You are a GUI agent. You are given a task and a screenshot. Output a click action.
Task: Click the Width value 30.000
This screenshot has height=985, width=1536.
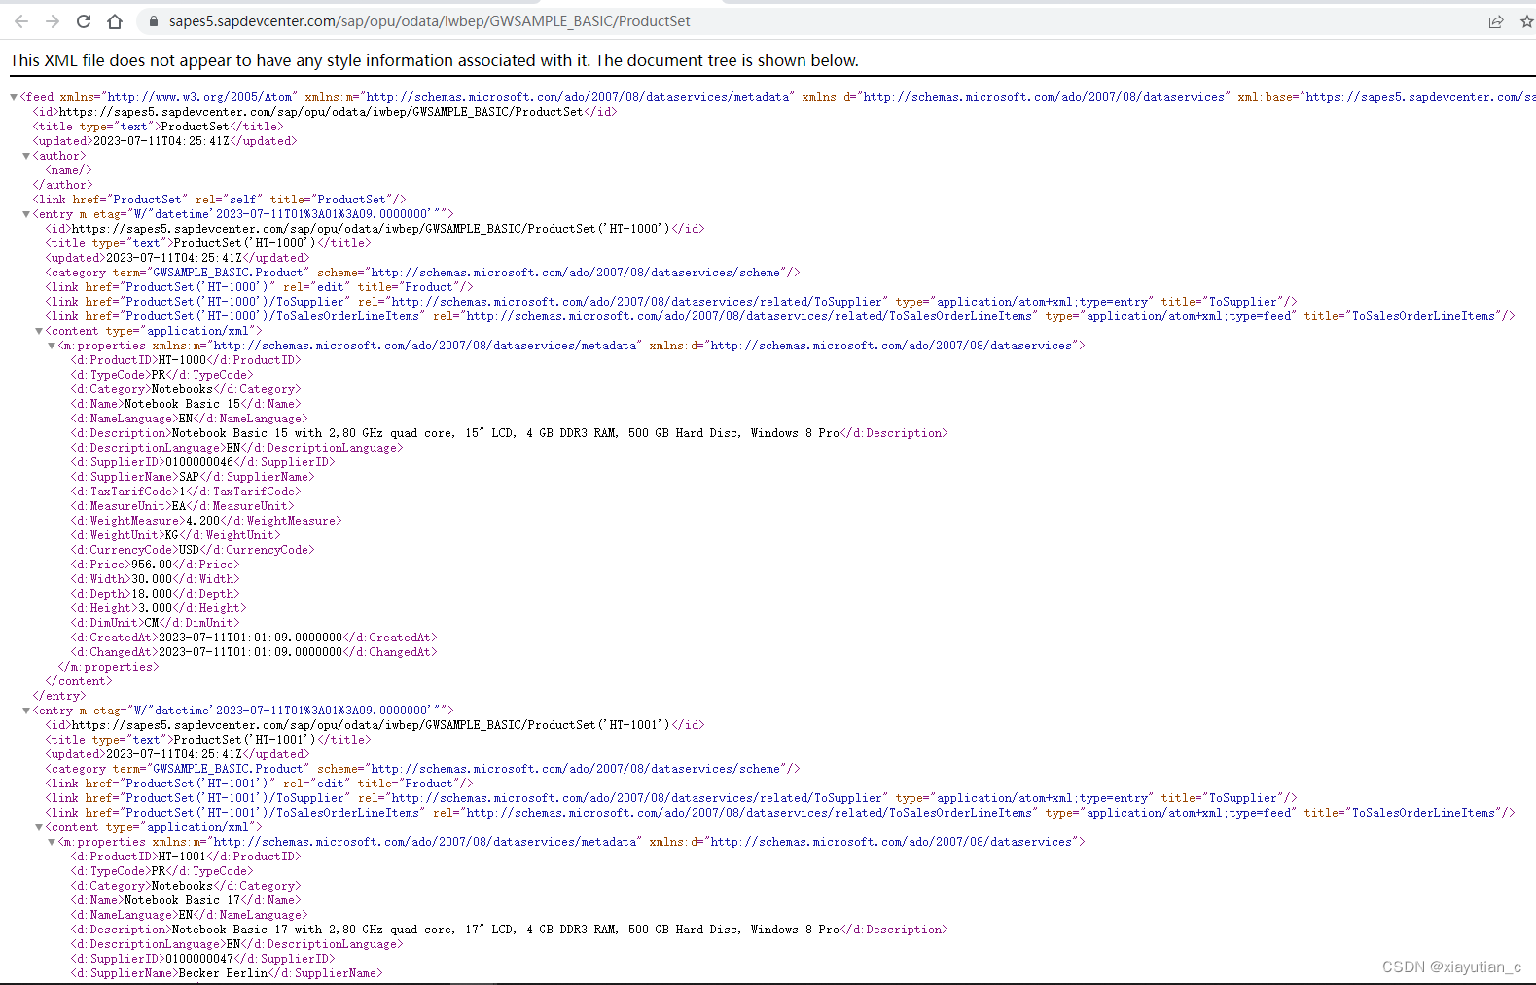pos(152,579)
